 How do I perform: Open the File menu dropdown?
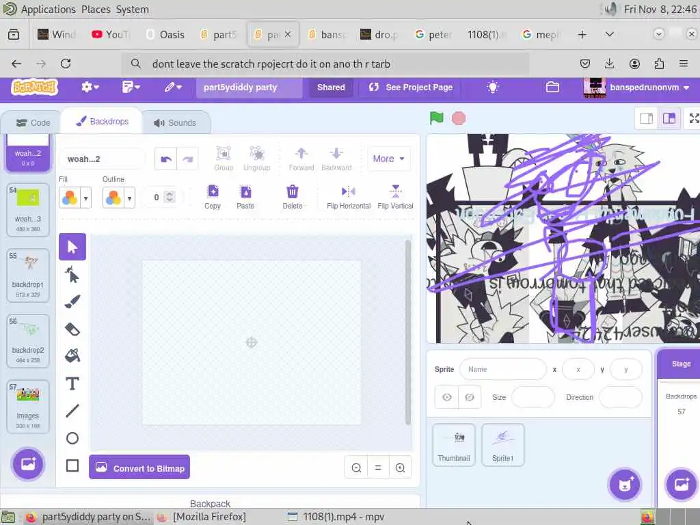click(x=131, y=87)
